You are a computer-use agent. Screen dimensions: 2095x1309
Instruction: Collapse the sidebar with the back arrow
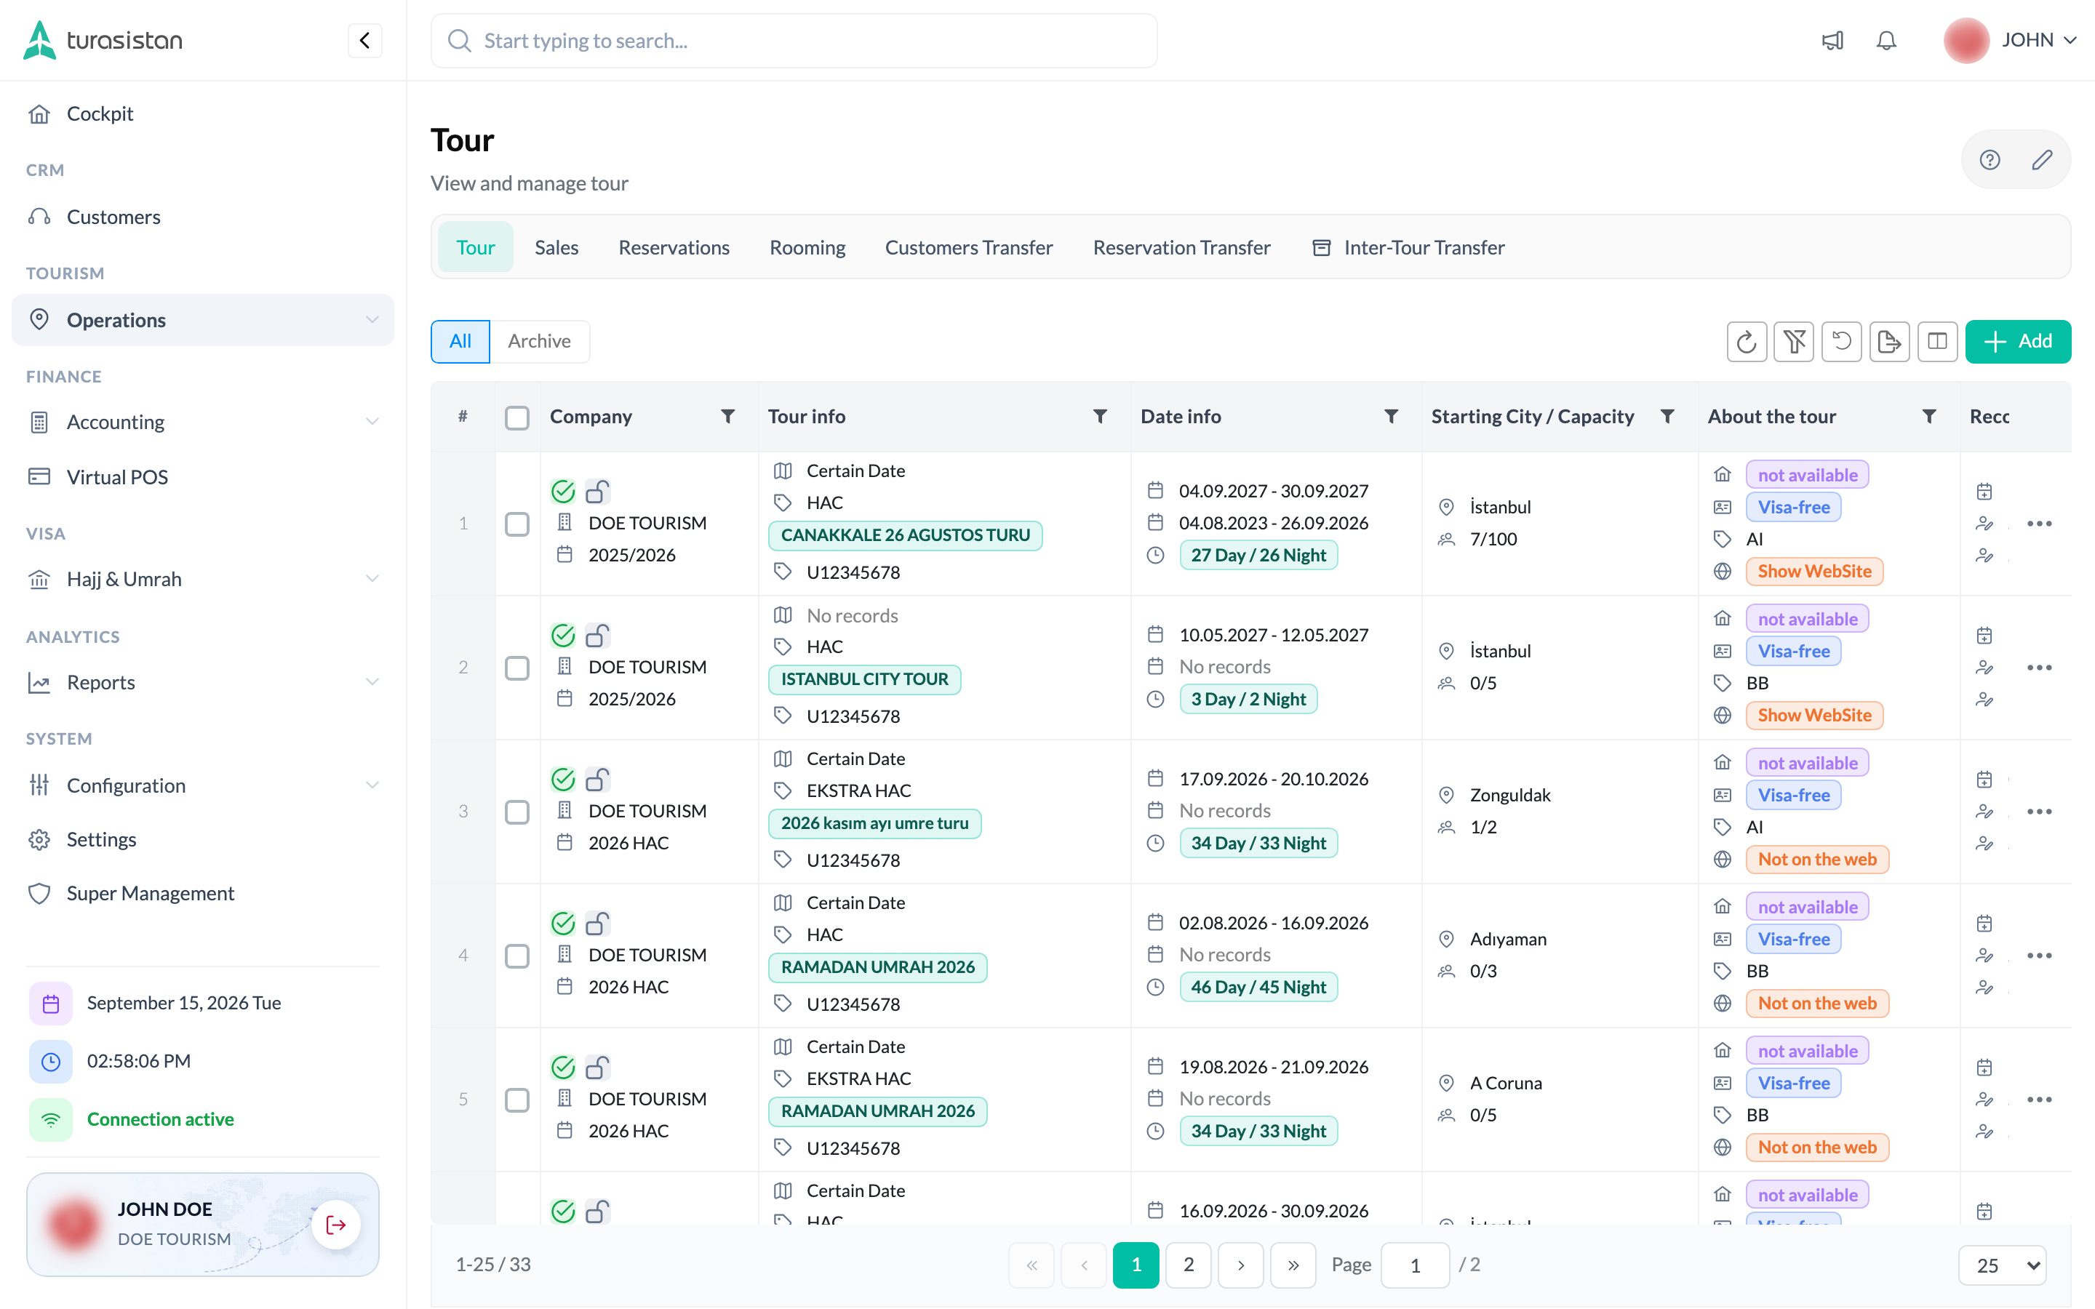click(364, 40)
